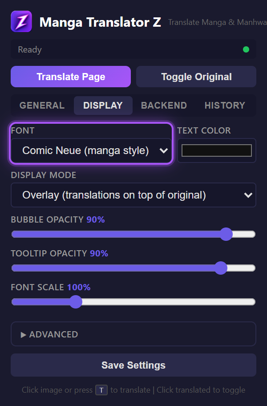The image size is (267, 406).
Task: Click the Manga Translator Z logo icon
Action: click(x=21, y=21)
